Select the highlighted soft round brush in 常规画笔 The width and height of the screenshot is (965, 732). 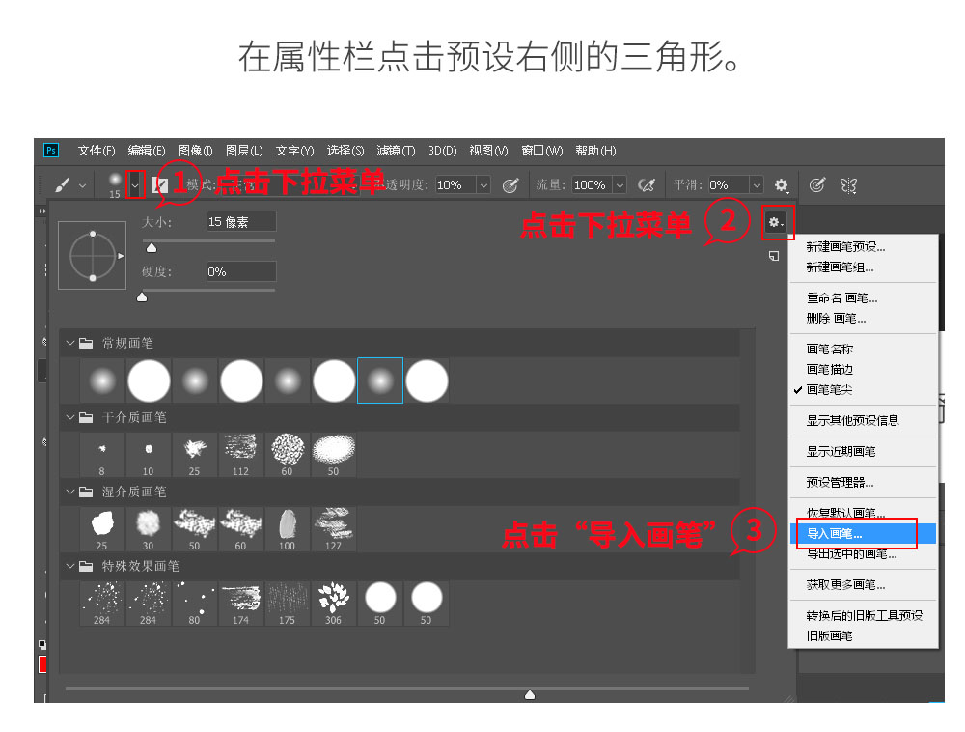point(380,380)
